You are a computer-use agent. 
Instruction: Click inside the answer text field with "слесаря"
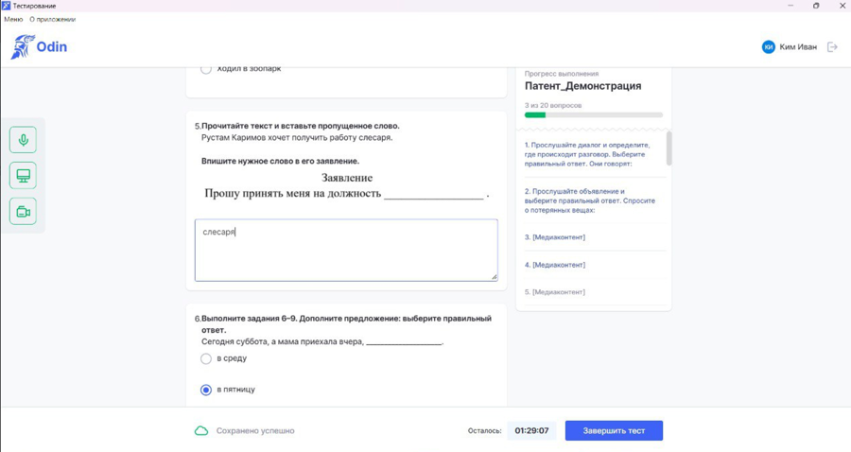pyautogui.click(x=345, y=251)
